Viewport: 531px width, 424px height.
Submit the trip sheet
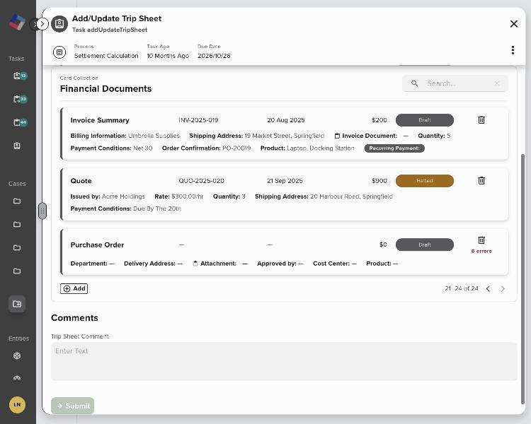point(72,406)
